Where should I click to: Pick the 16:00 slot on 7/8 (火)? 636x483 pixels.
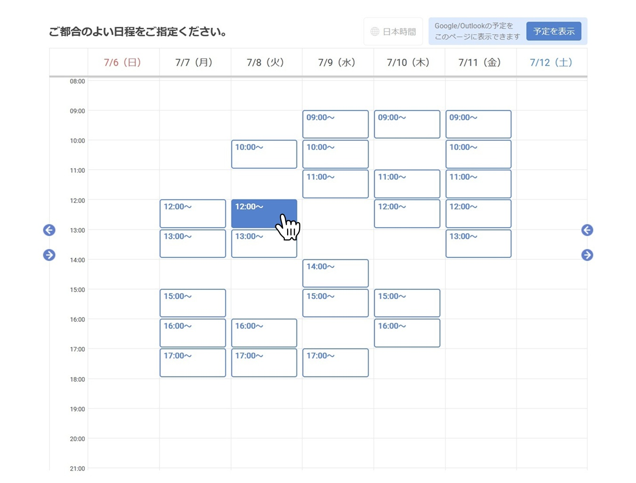(264, 333)
